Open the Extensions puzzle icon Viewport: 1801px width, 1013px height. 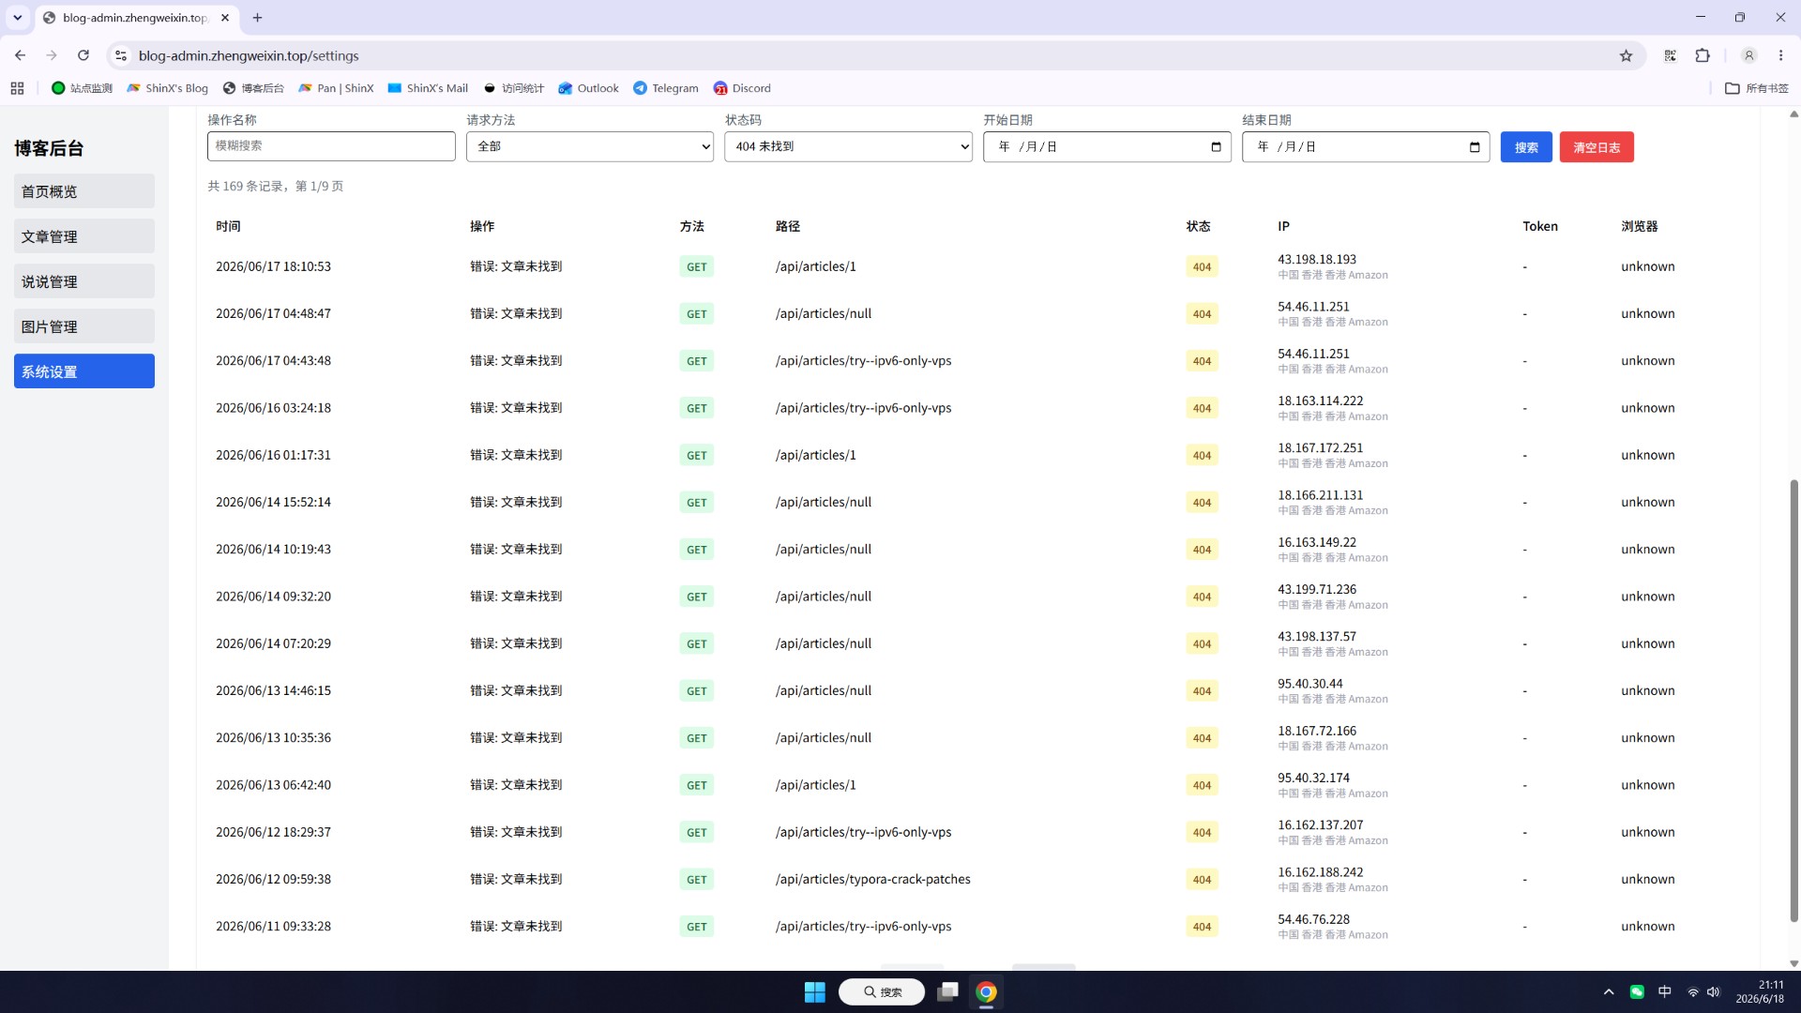coord(1703,55)
